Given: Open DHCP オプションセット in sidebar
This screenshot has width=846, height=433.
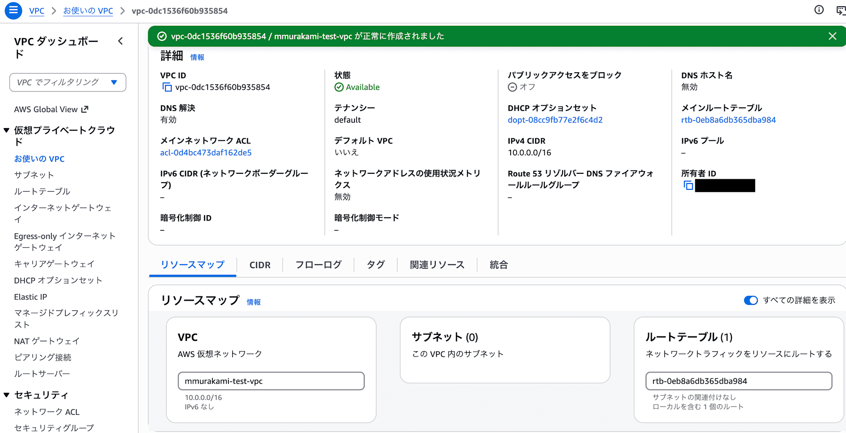Looking at the screenshot, I should pos(58,280).
